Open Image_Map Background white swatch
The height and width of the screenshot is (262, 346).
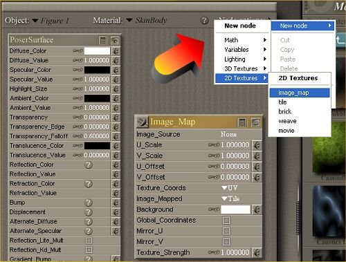[235, 209]
